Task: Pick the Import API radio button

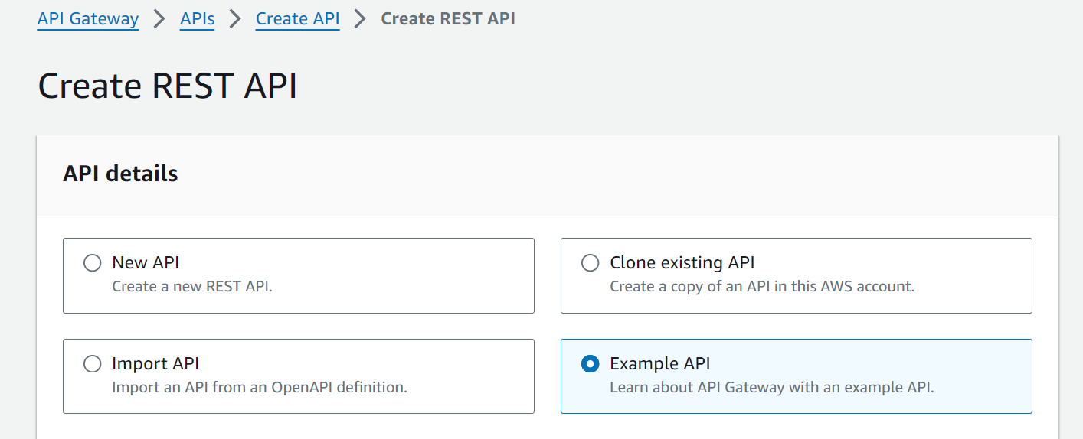Action: [x=92, y=364]
